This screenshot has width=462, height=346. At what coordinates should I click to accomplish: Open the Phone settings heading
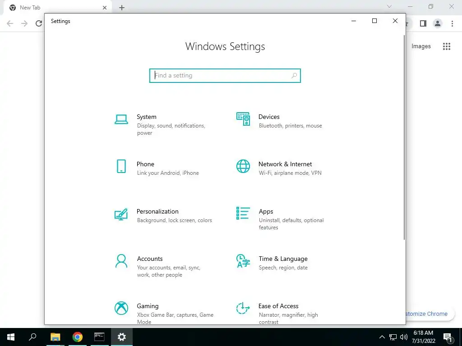pyautogui.click(x=145, y=164)
